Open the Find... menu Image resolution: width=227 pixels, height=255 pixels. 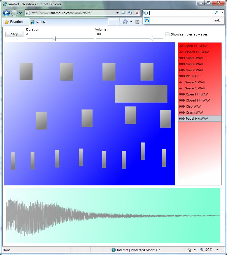click(x=217, y=20)
